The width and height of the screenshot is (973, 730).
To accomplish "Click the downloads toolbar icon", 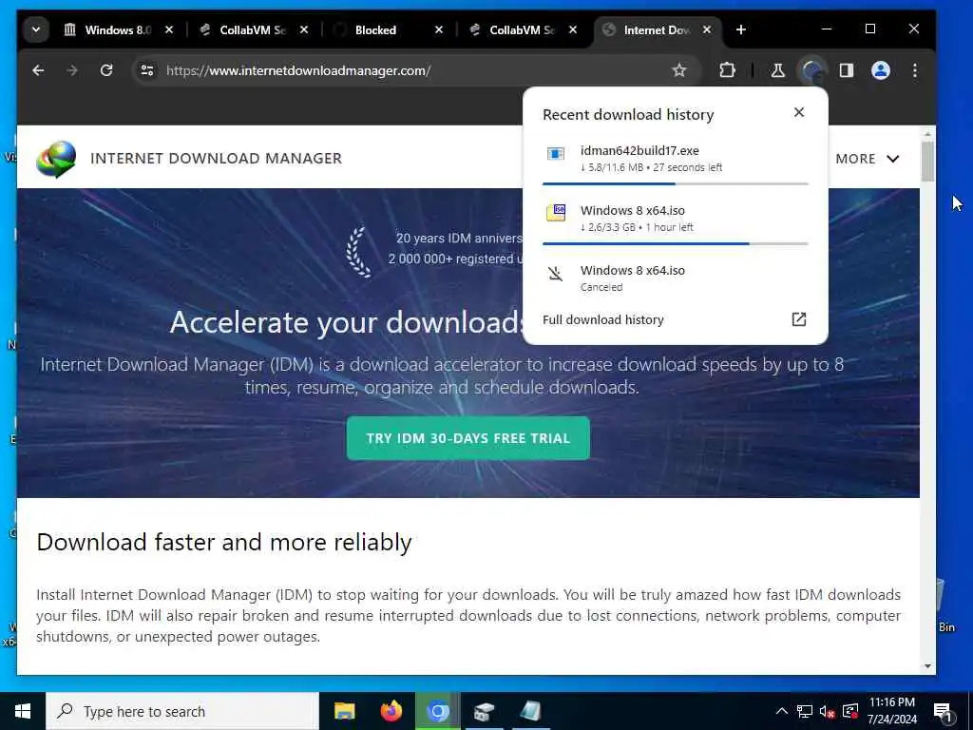I will point(812,70).
